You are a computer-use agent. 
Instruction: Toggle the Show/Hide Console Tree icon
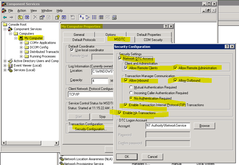pos(27,17)
